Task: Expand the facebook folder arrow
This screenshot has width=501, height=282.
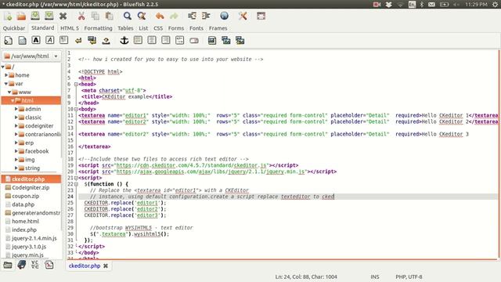Action: pyautogui.click(x=16, y=151)
